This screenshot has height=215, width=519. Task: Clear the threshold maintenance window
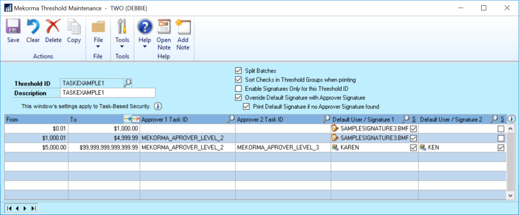pyautogui.click(x=33, y=31)
